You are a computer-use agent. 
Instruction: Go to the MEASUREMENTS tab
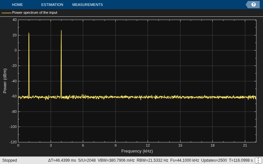click(x=87, y=5)
